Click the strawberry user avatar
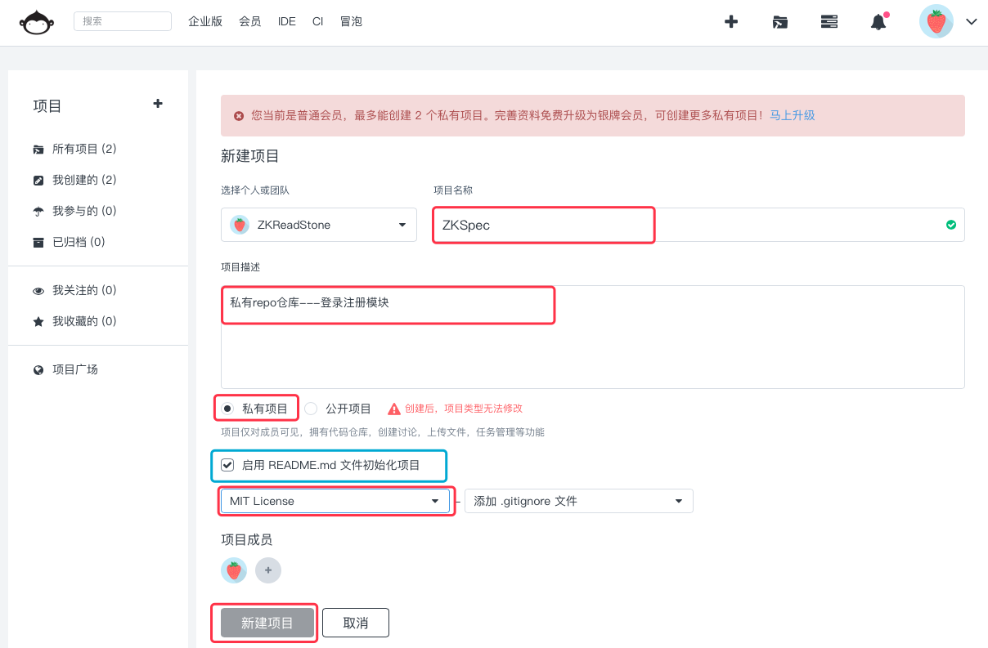The height and width of the screenshot is (648, 988). pos(936,20)
